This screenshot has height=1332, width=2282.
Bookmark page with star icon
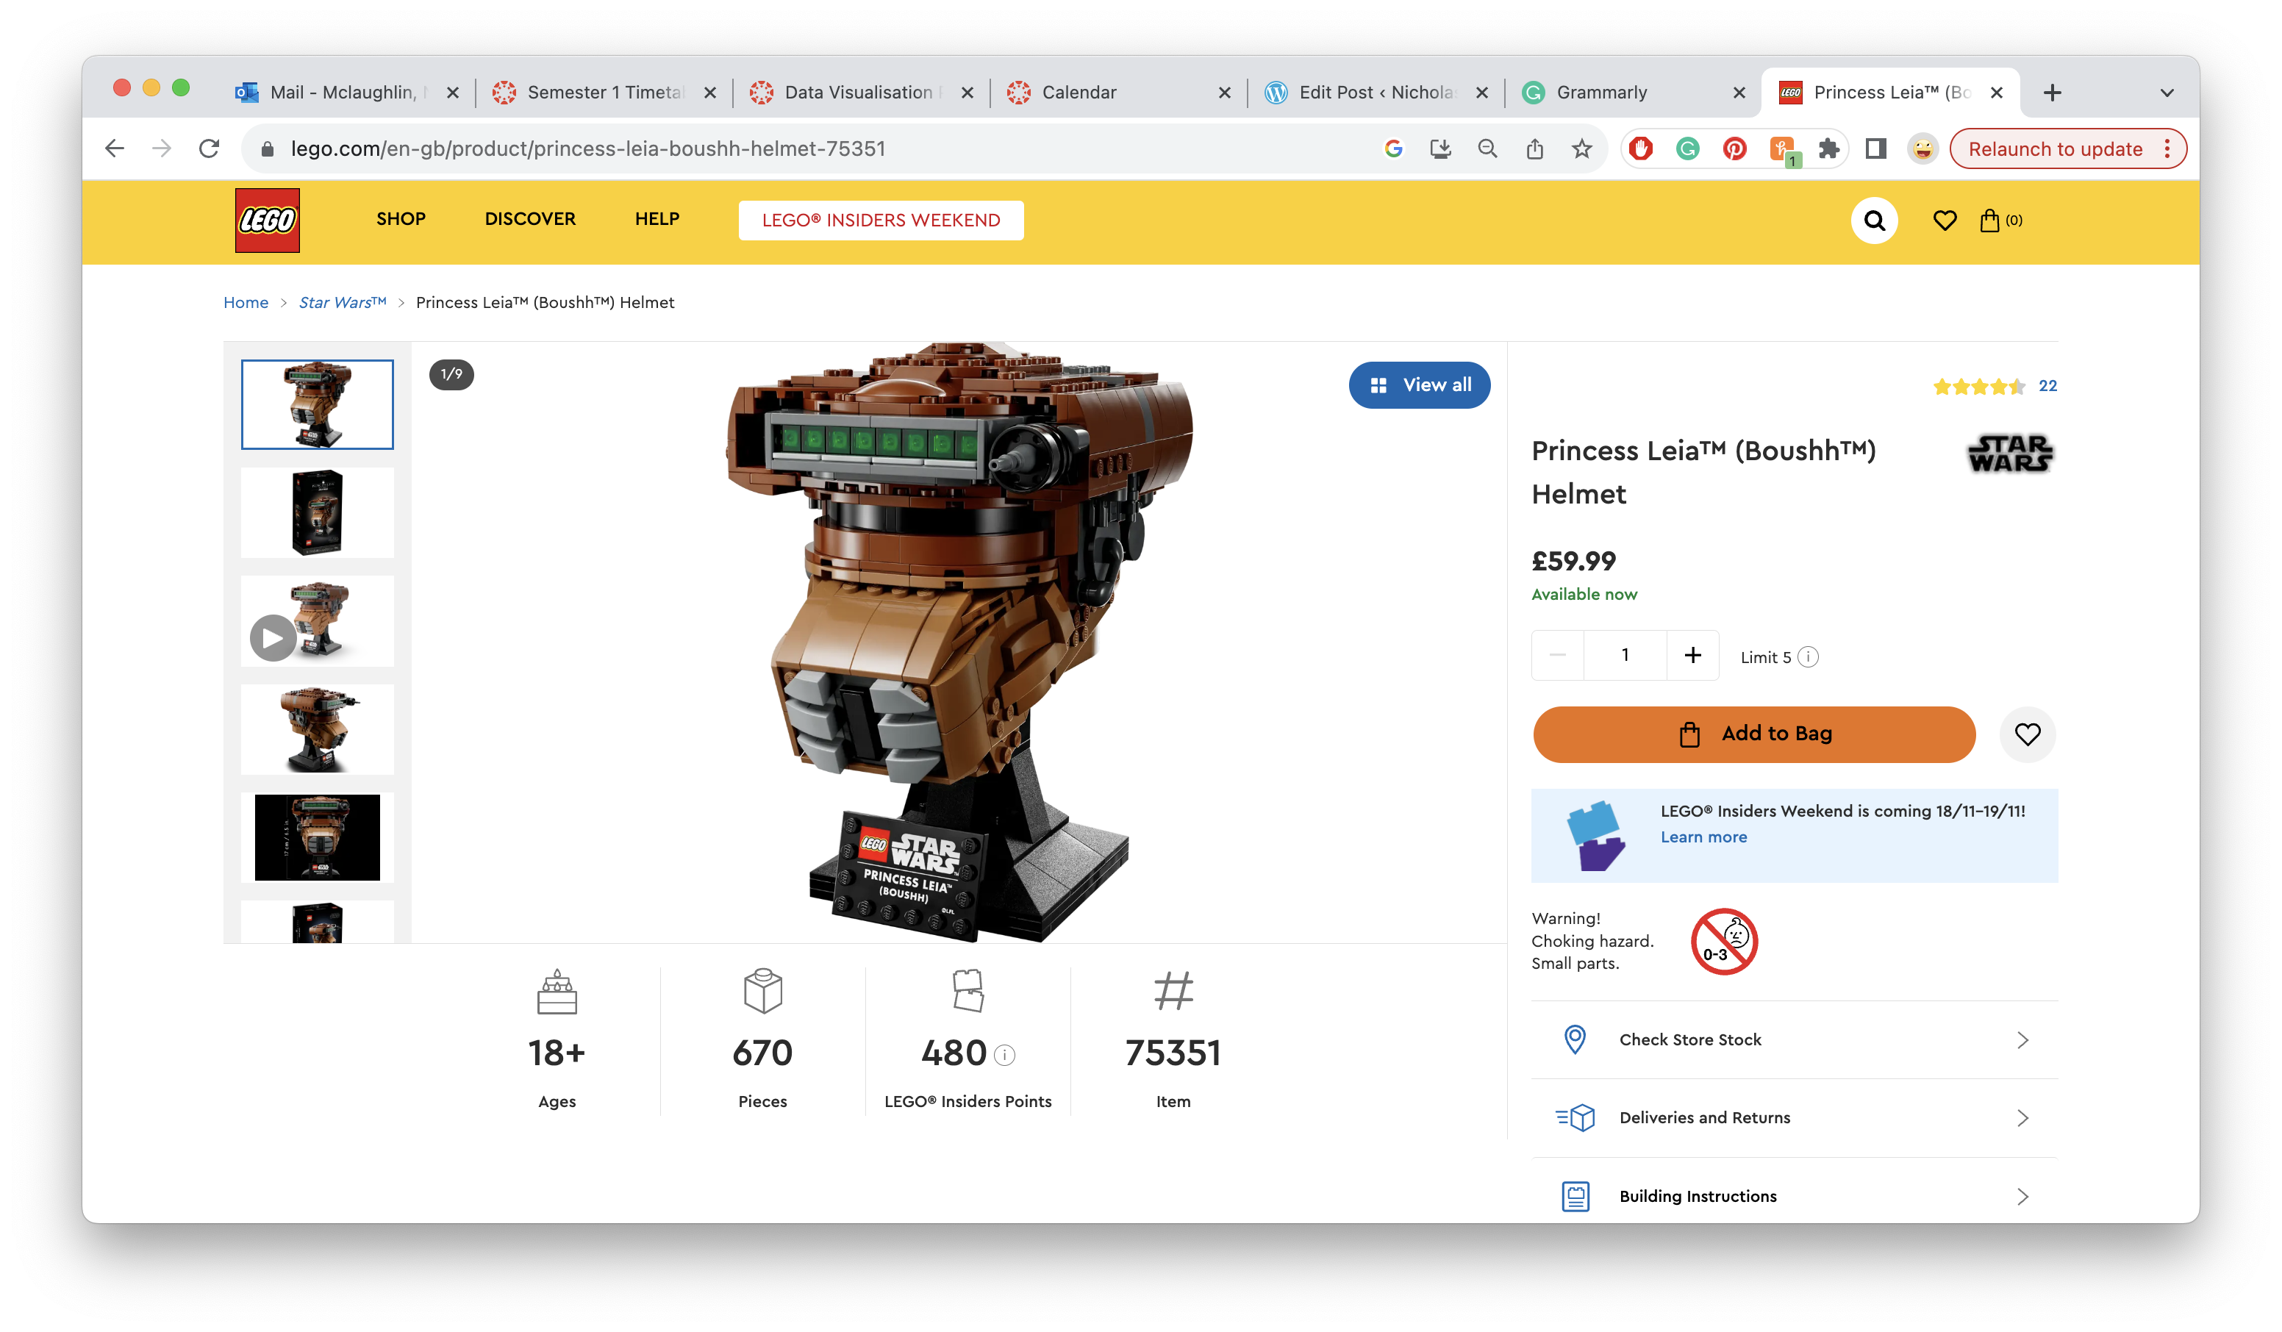click(x=1581, y=148)
